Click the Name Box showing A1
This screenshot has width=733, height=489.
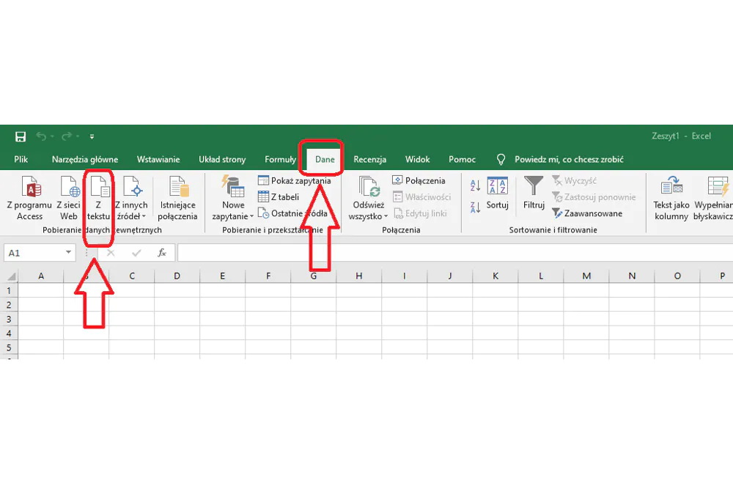[34, 253]
